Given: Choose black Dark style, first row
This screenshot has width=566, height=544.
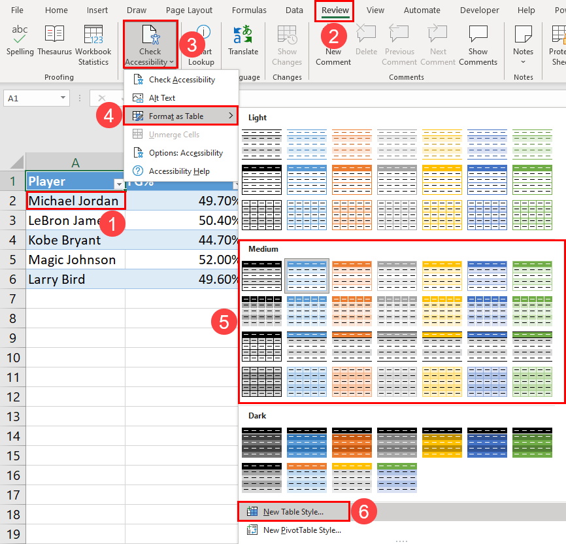Looking at the screenshot, I should coord(261,443).
